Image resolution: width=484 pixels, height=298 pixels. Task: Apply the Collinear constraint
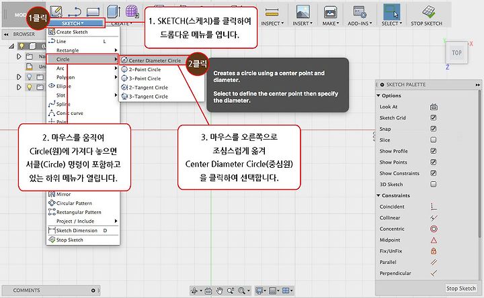click(434, 218)
